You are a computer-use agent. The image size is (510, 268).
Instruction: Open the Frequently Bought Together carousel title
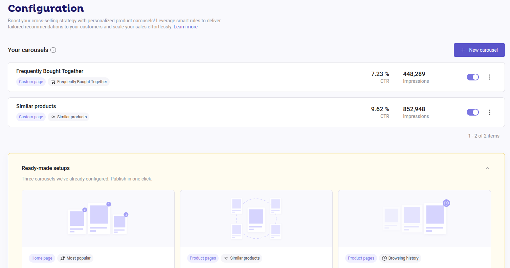pyautogui.click(x=50, y=71)
